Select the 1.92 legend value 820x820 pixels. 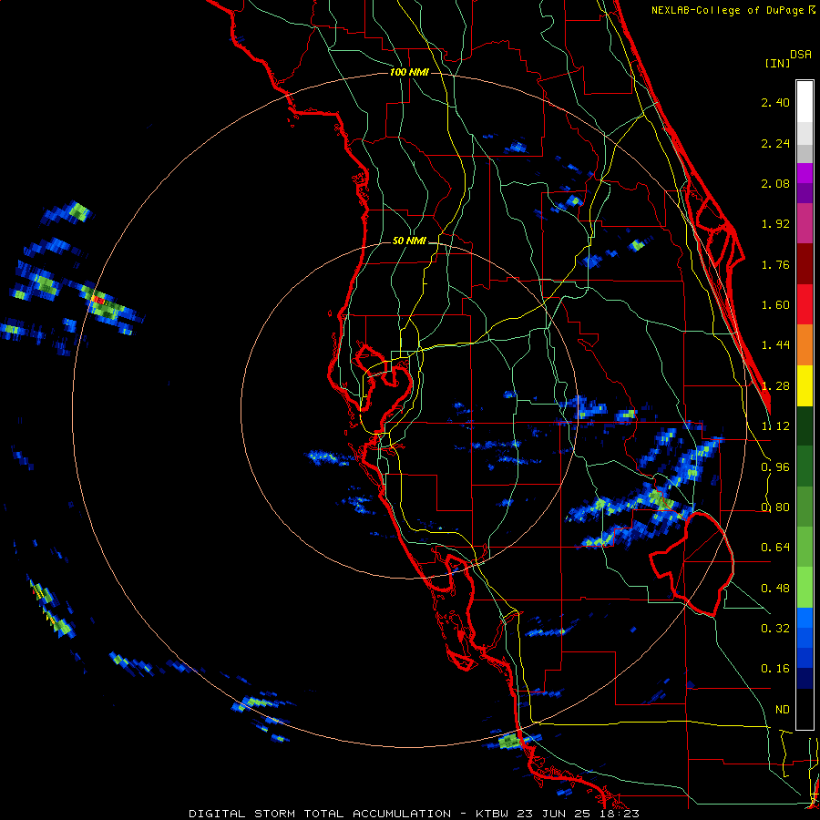point(775,224)
